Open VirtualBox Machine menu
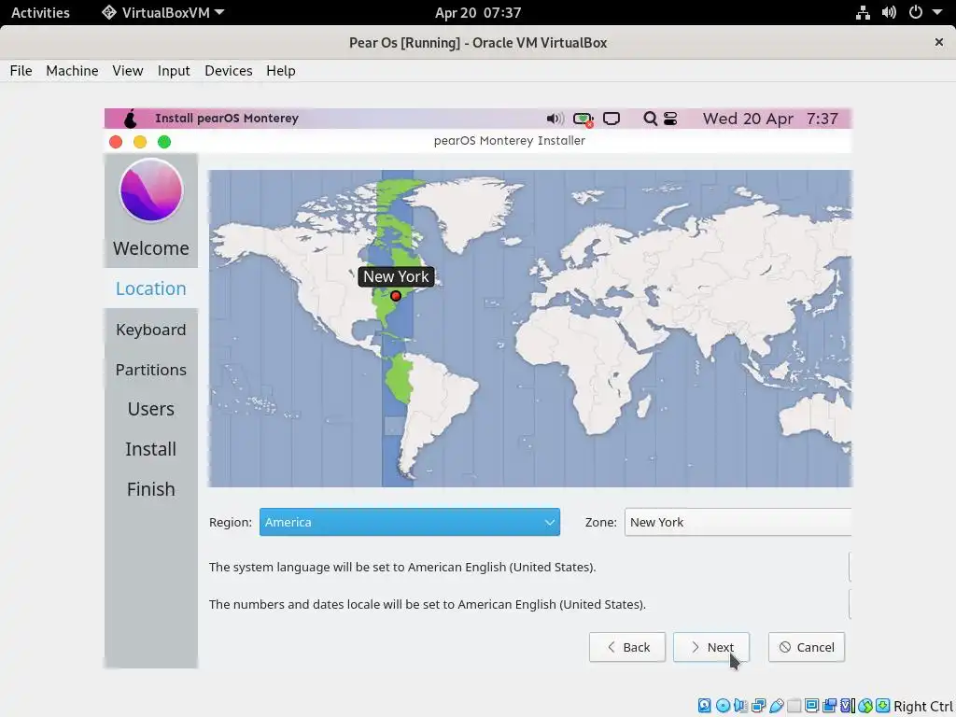The width and height of the screenshot is (956, 717). (x=72, y=71)
